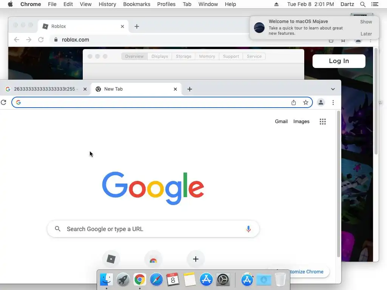The width and height of the screenshot is (387, 290).
Task: Open a new tab in front window
Action: [190, 89]
